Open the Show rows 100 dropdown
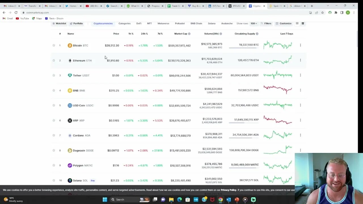The height and width of the screenshot is (204, 363). [x=254, y=24]
